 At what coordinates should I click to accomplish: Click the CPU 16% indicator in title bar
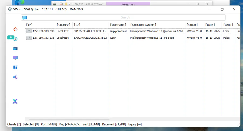click(61, 9)
